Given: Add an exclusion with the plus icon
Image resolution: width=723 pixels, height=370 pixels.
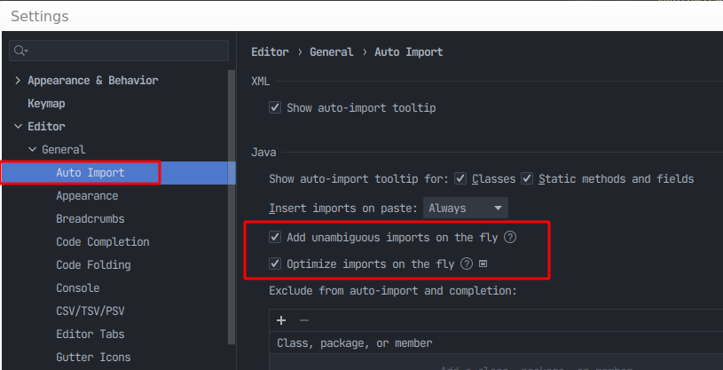Looking at the screenshot, I should point(281,320).
